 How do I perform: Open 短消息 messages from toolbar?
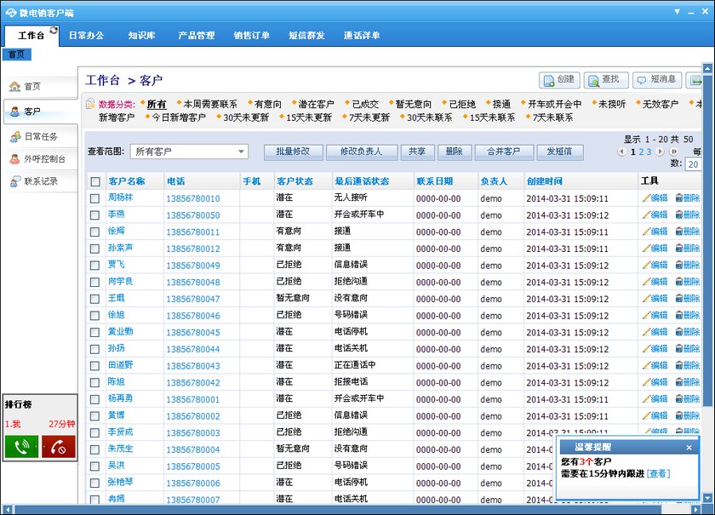click(x=656, y=80)
